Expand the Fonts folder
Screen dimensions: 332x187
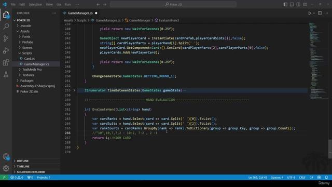click(36, 37)
